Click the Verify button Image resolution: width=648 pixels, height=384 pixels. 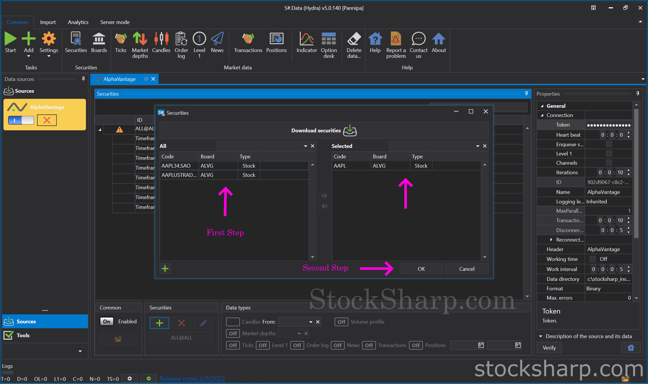coord(549,348)
